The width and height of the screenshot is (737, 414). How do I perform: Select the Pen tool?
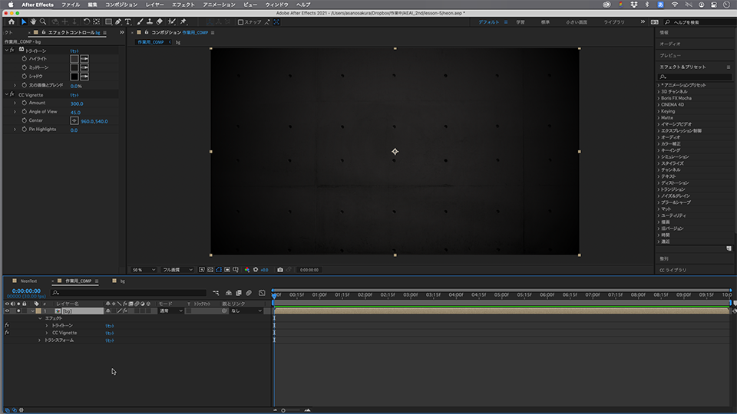[118, 21]
